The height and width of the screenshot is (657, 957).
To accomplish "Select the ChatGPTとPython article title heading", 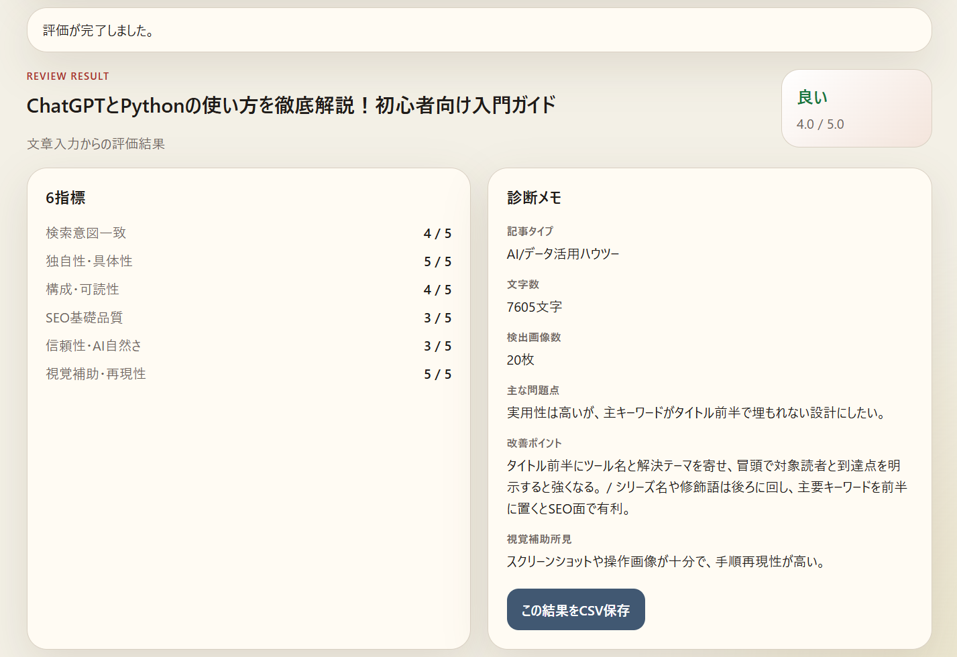I will point(291,105).
